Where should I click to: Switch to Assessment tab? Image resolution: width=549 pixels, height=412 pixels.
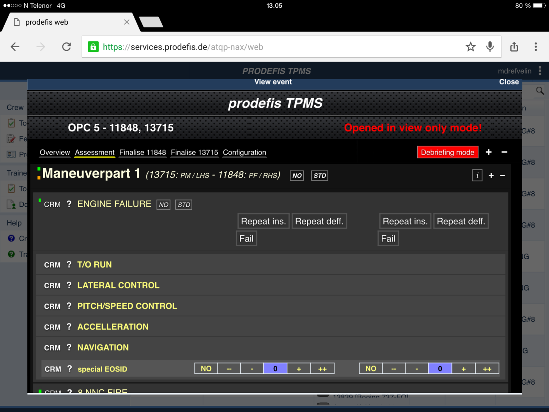pyautogui.click(x=95, y=153)
